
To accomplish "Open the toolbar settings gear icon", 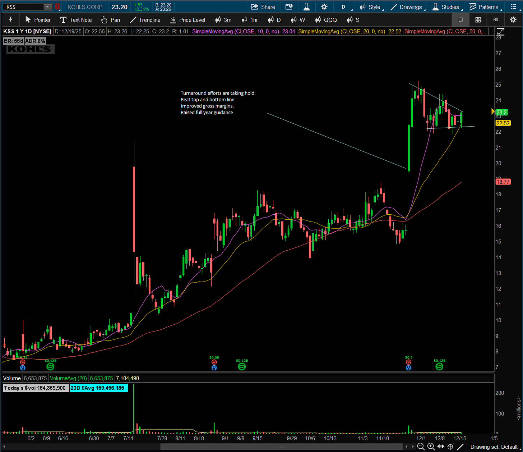I will 513,20.
